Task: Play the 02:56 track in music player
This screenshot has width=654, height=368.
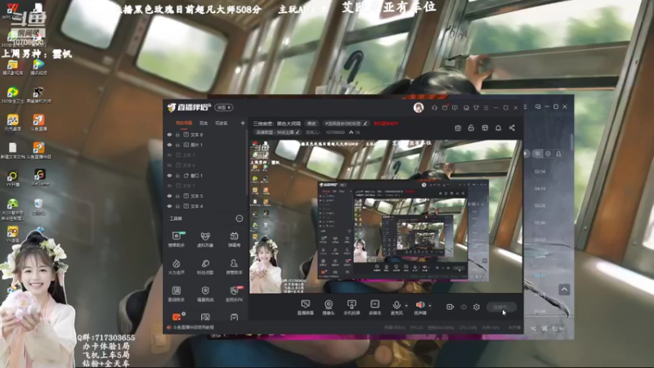Action: (x=540, y=172)
